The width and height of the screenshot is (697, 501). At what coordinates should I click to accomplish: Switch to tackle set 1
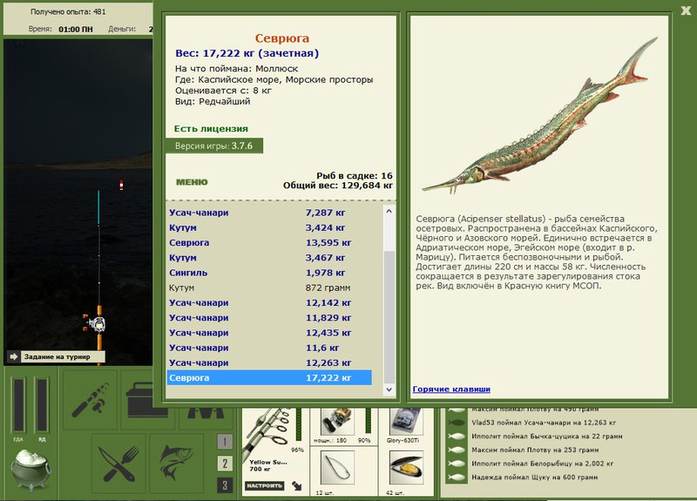coord(225,442)
